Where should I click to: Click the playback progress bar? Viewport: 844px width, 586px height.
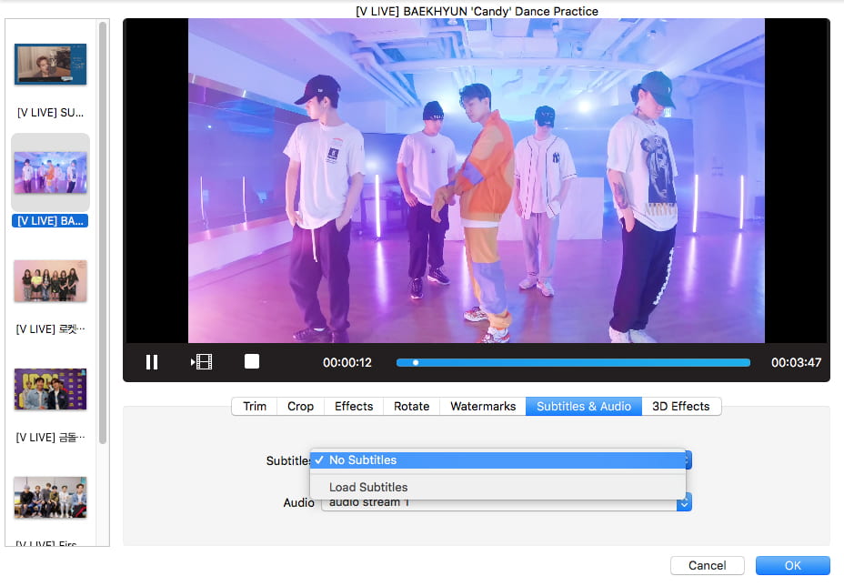click(573, 362)
